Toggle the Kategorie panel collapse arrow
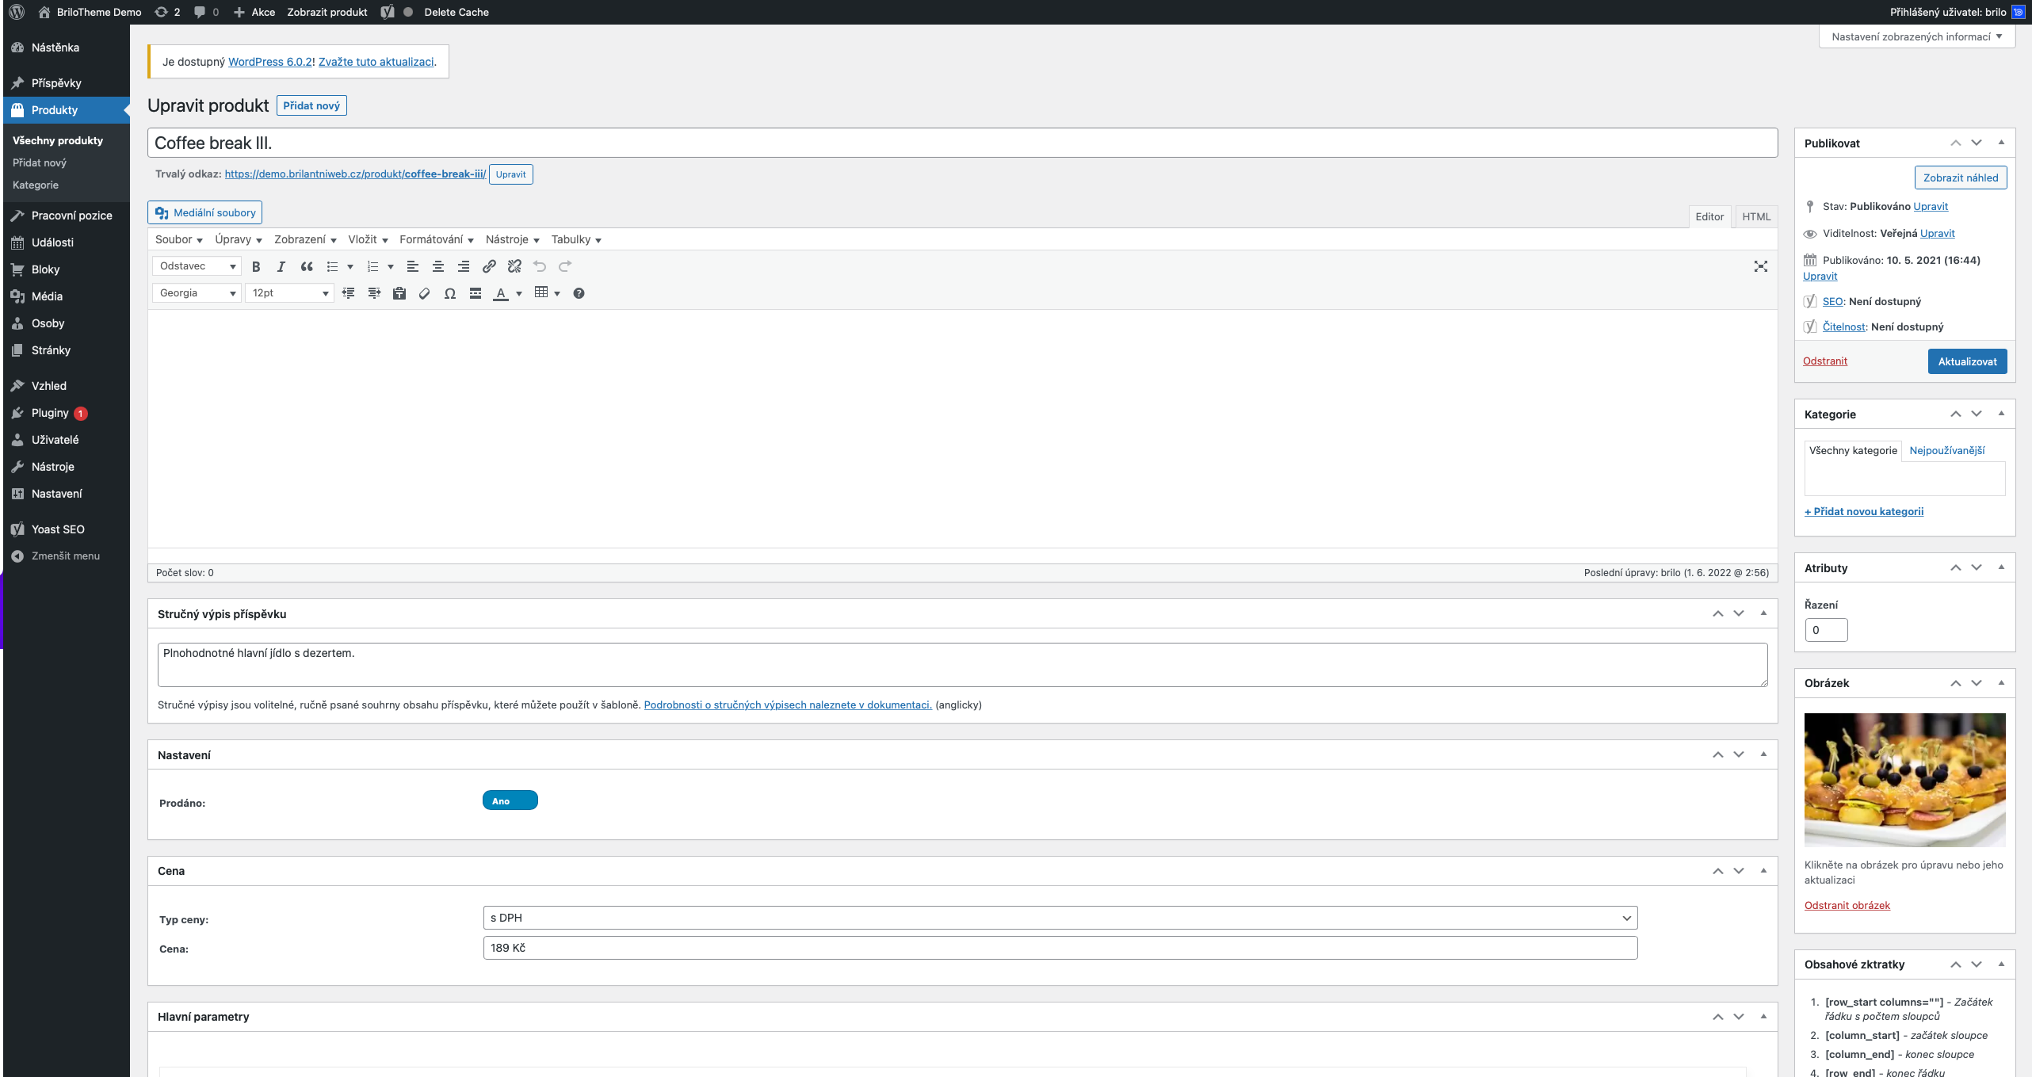The image size is (2032, 1077). (2001, 414)
